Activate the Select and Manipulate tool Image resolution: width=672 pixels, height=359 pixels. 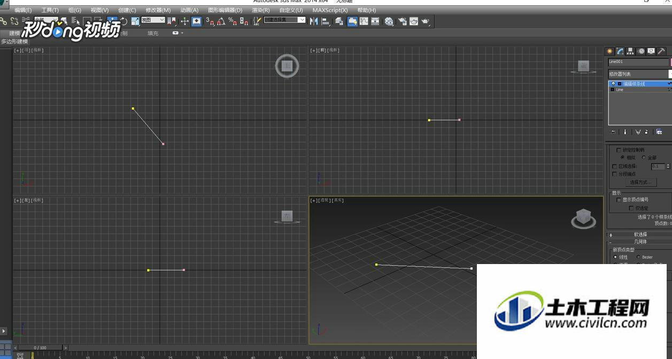click(x=184, y=21)
